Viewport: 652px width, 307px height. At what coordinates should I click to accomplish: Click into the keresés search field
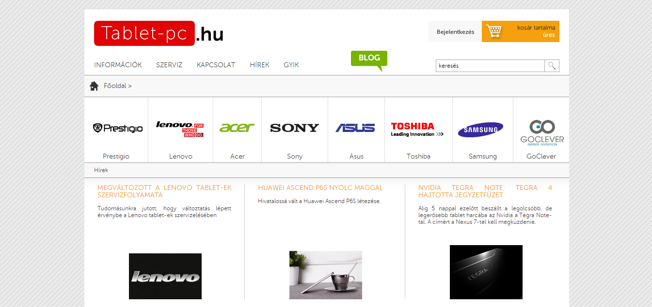tap(490, 66)
